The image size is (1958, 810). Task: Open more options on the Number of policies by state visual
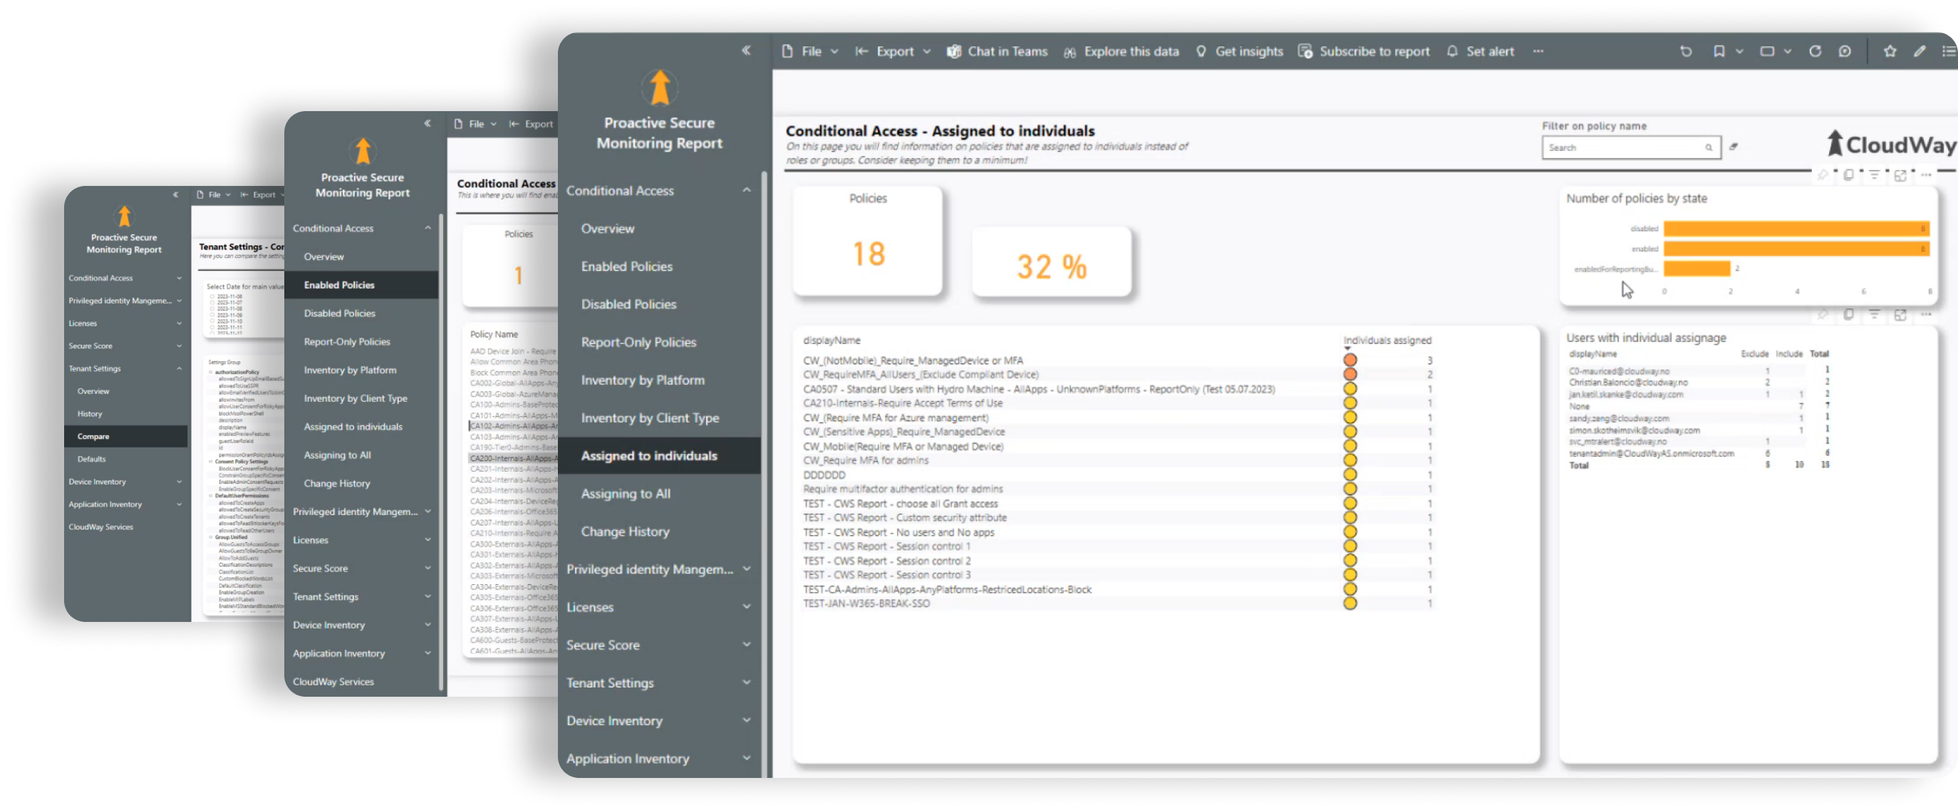click(1925, 175)
